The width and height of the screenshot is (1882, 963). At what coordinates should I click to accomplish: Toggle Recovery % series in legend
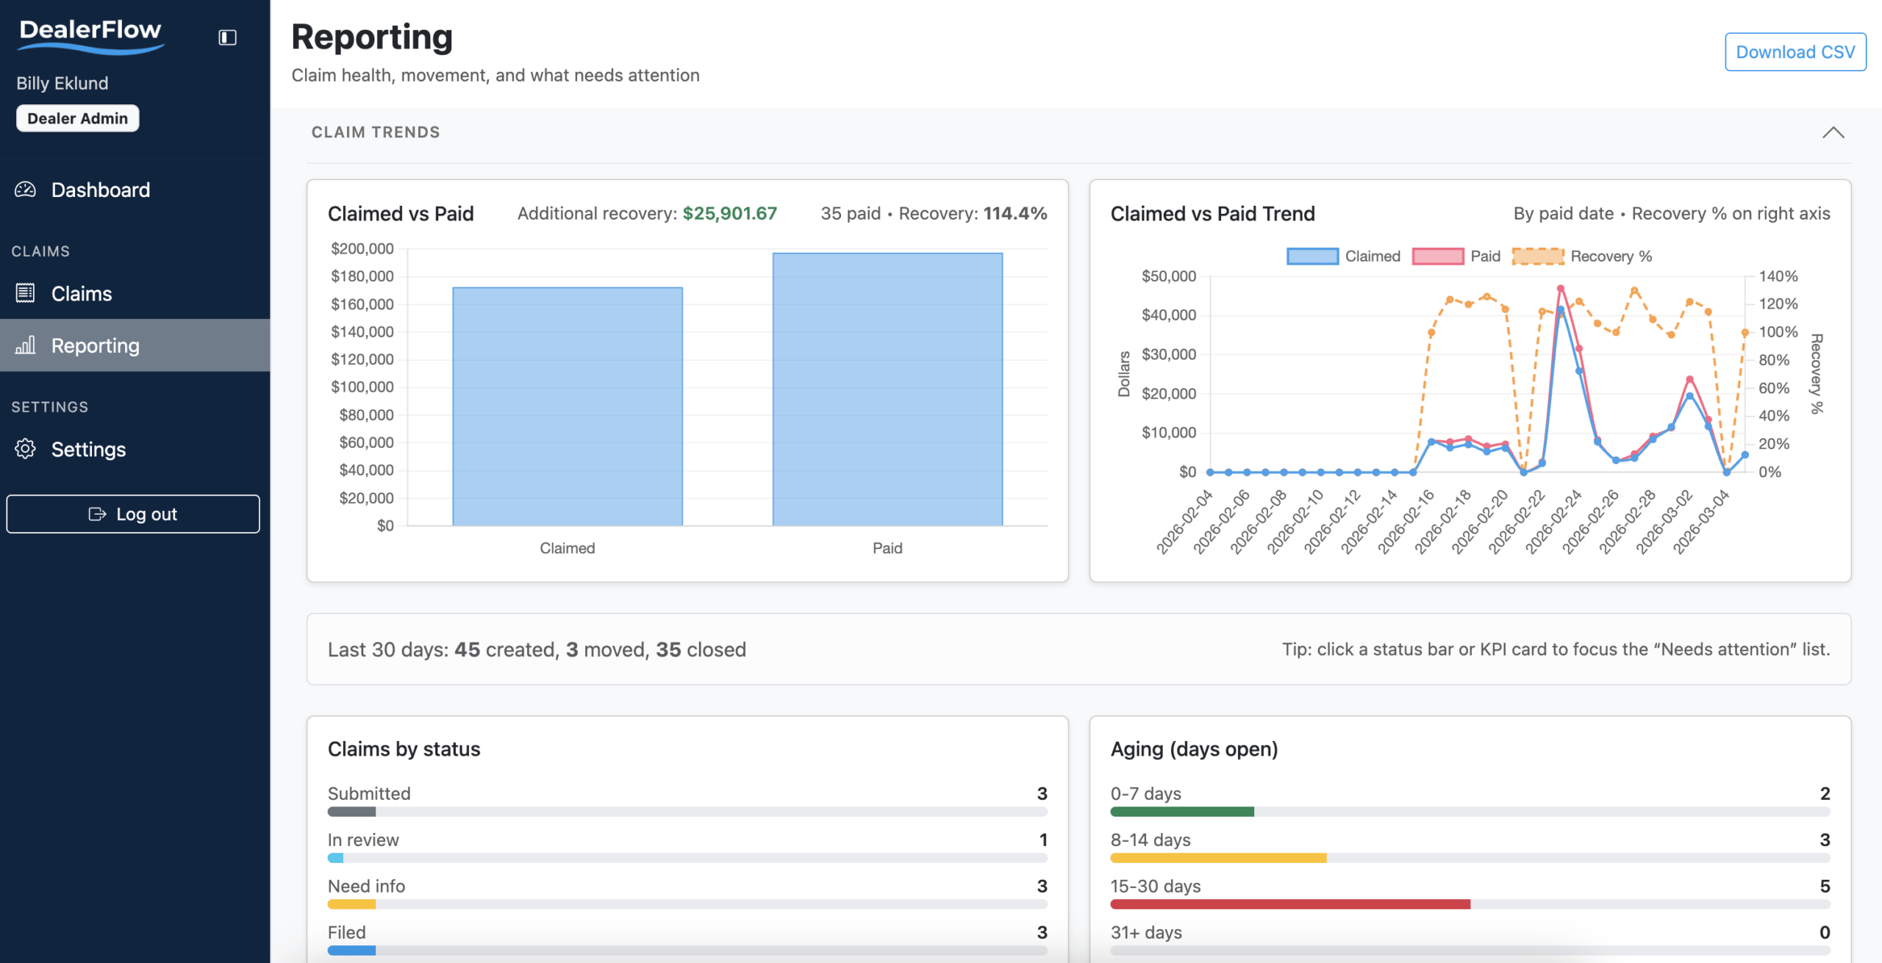pos(1582,256)
